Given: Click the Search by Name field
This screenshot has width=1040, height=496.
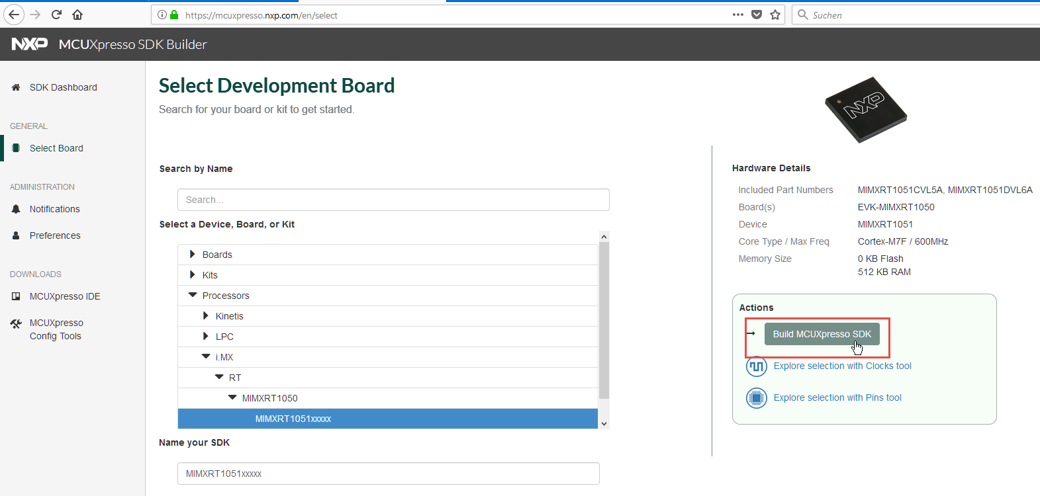Looking at the screenshot, I should 393,200.
